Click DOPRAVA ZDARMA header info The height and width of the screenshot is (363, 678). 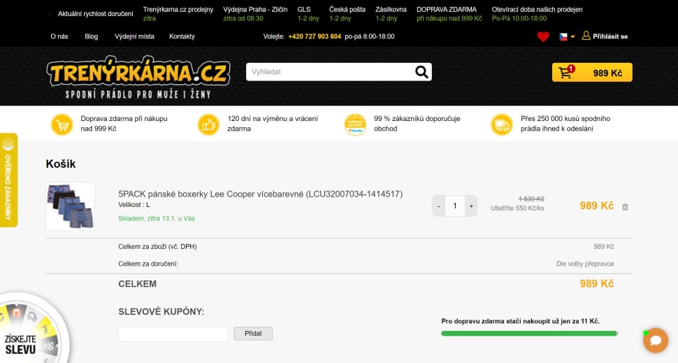(449, 14)
